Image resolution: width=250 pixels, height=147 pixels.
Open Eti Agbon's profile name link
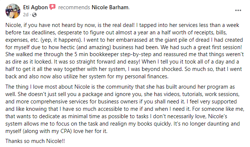tap(35, 7)
